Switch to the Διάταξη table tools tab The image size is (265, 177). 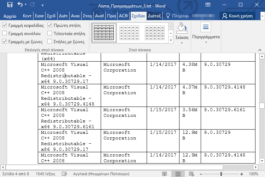coord(154,16)
